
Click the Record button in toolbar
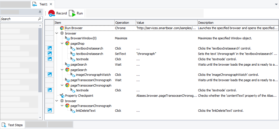pyautogui.click(x=57, y=13)
